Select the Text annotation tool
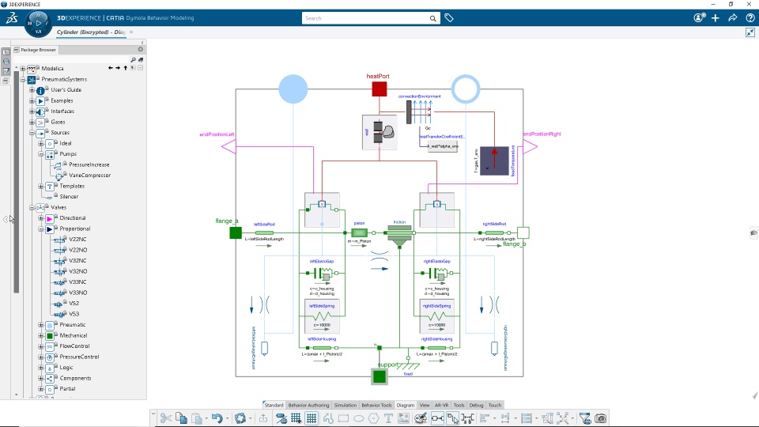Viewport: 759px width, 427px height. point(388,418)
